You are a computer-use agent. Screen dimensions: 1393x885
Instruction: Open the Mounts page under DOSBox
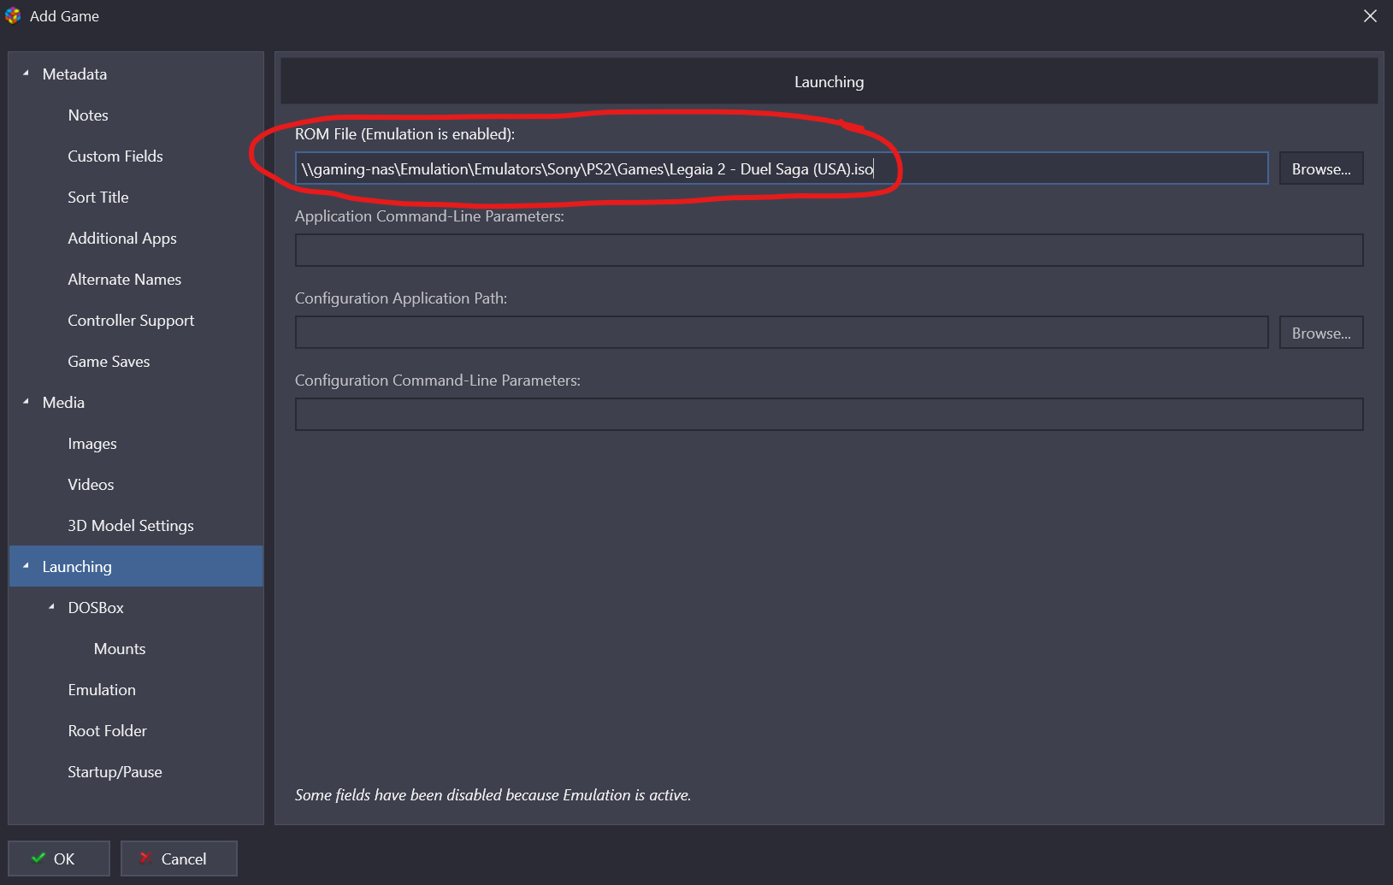(x=120, y=649)
